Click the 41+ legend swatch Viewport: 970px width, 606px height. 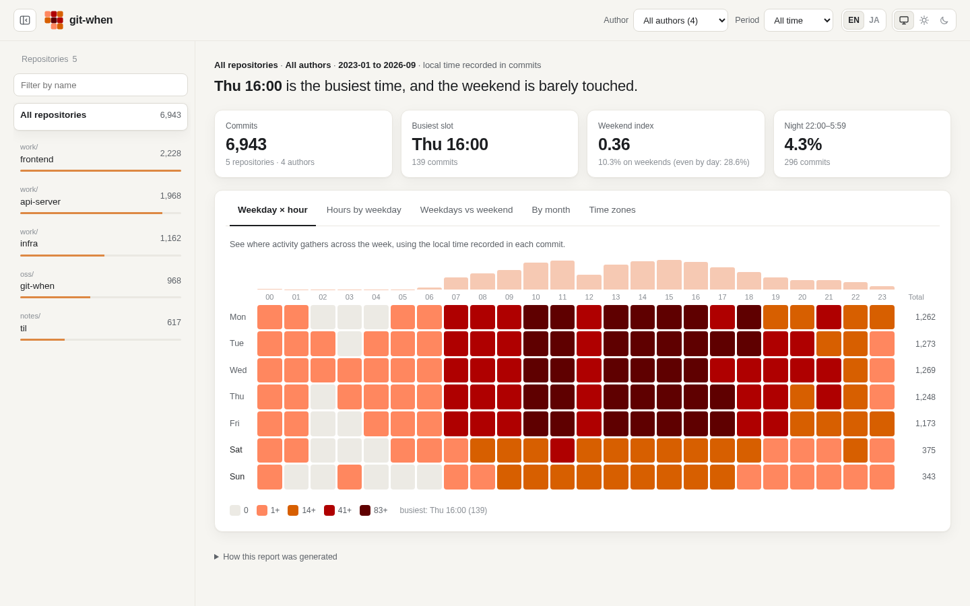pos(329,510)
